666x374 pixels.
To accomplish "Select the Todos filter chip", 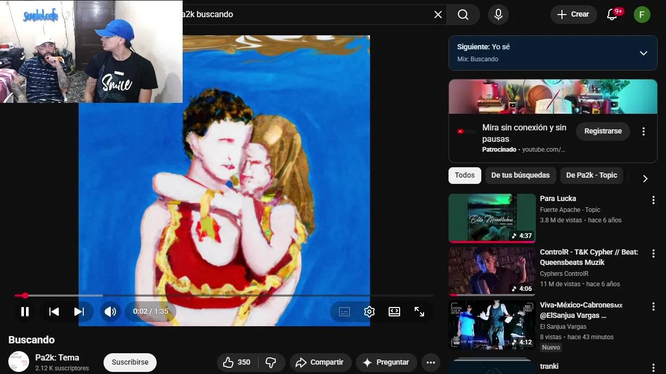I will (465, 176).
